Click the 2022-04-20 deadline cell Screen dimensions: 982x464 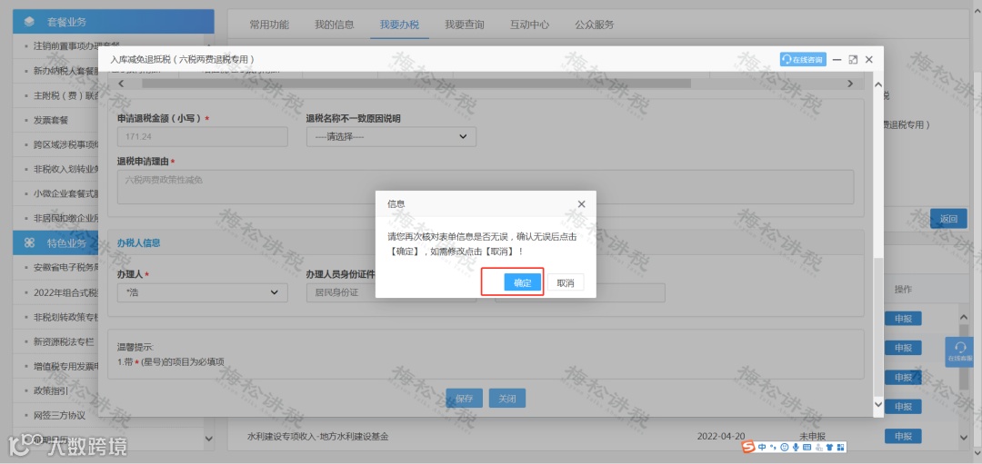point(721,436)
